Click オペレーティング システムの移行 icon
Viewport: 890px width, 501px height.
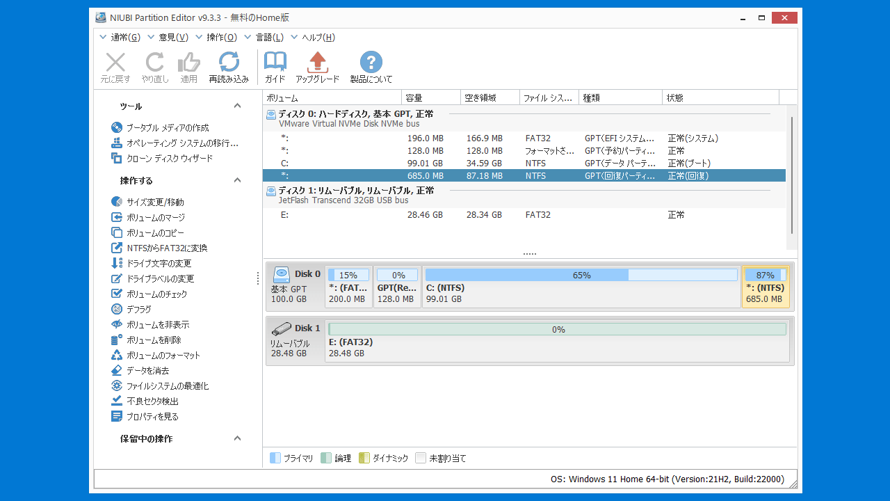tap(117, 143)
